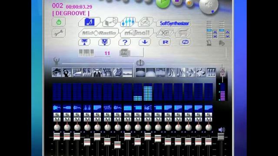The image size is (278, 156).
Task: Click transpose up arrow on right meter
Action: [228, 32]
